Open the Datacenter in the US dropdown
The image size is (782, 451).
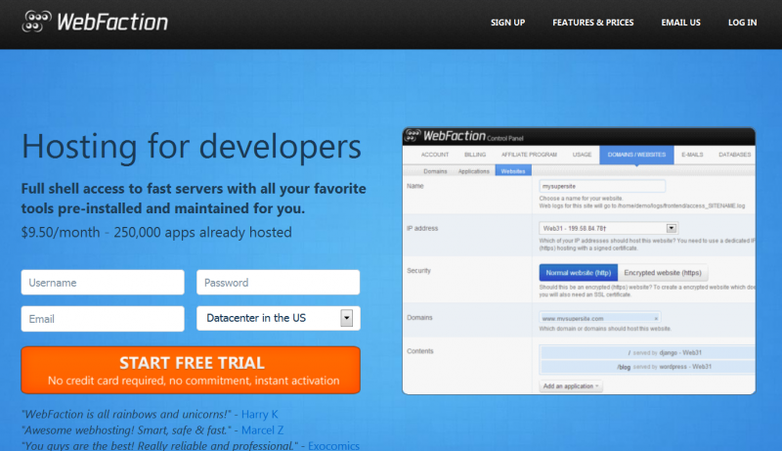279,318
